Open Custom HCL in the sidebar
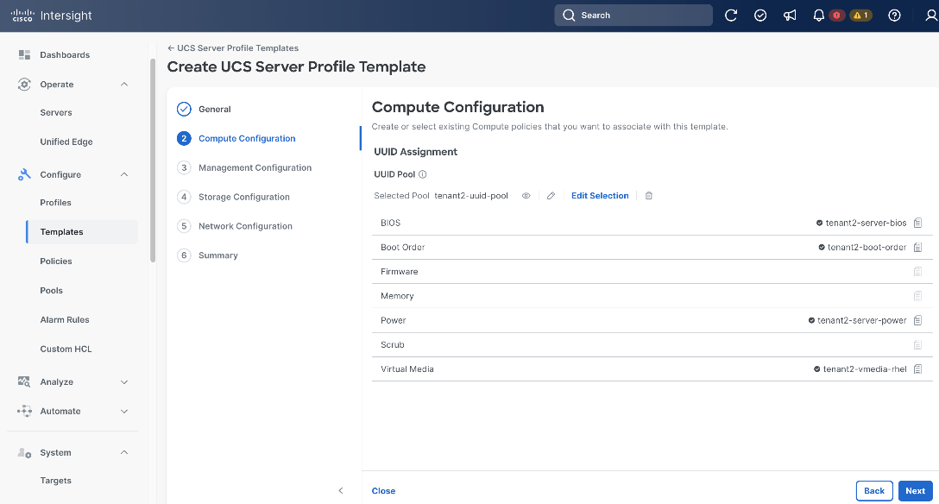Screen dimensions: 939x504 66,349
